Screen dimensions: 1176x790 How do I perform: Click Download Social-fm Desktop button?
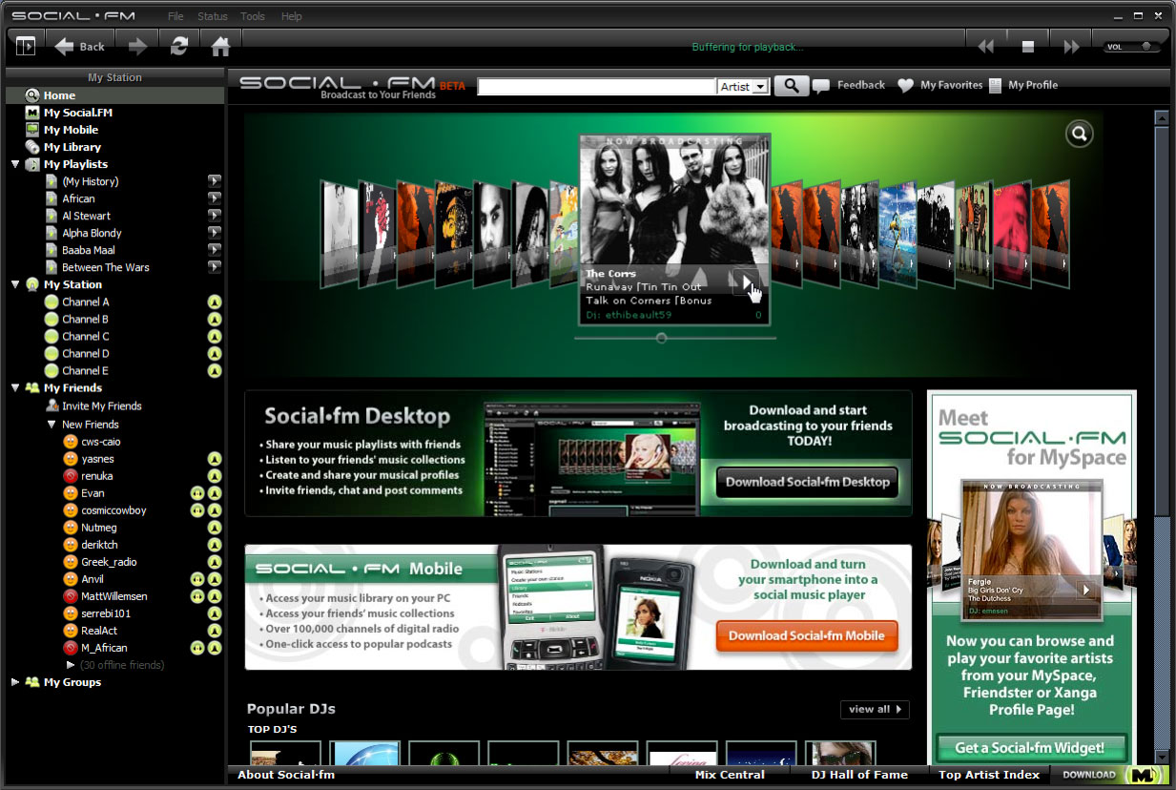point(808,482)
